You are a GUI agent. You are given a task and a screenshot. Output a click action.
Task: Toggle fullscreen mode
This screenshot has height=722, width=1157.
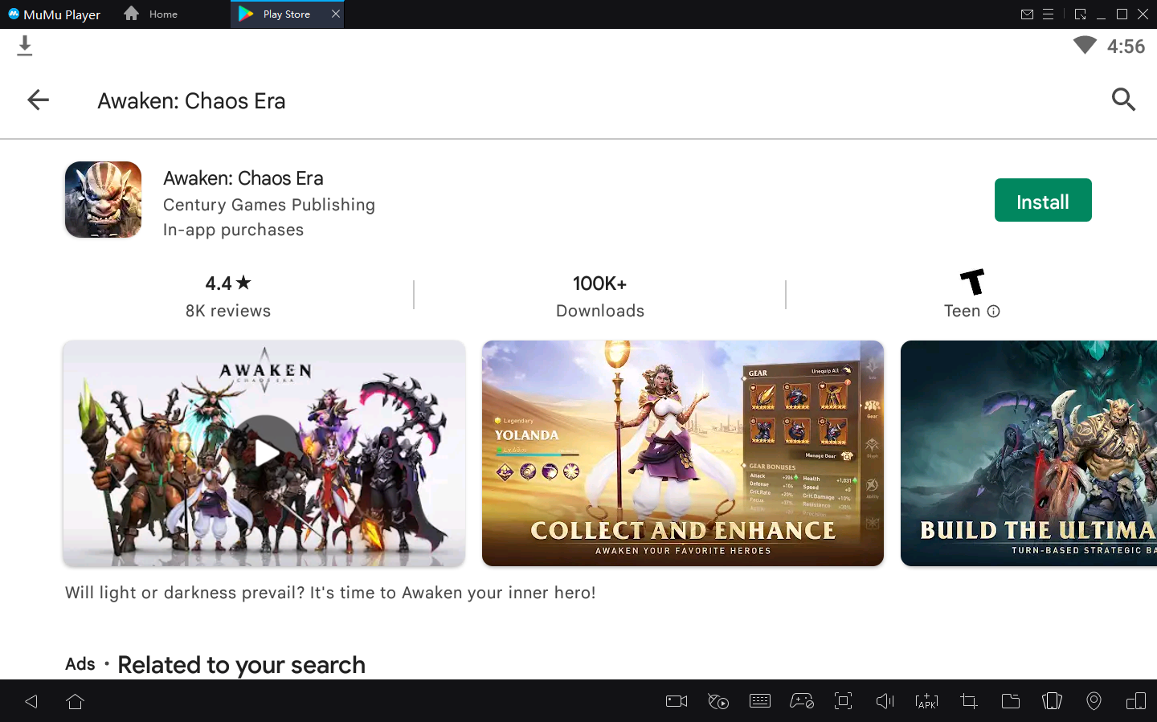[x=843, y=701]
